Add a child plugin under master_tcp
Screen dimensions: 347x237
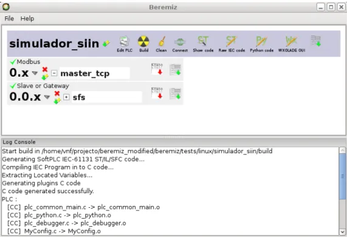click(45, 77)
